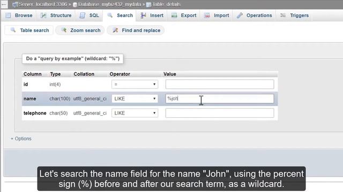The image size is (343, 192).
Task: Click the Insert tab icon
Action: (143, 15)
